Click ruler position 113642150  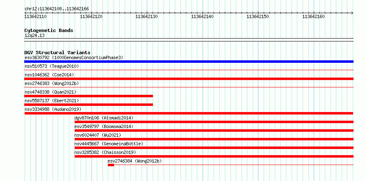[258, 16]
